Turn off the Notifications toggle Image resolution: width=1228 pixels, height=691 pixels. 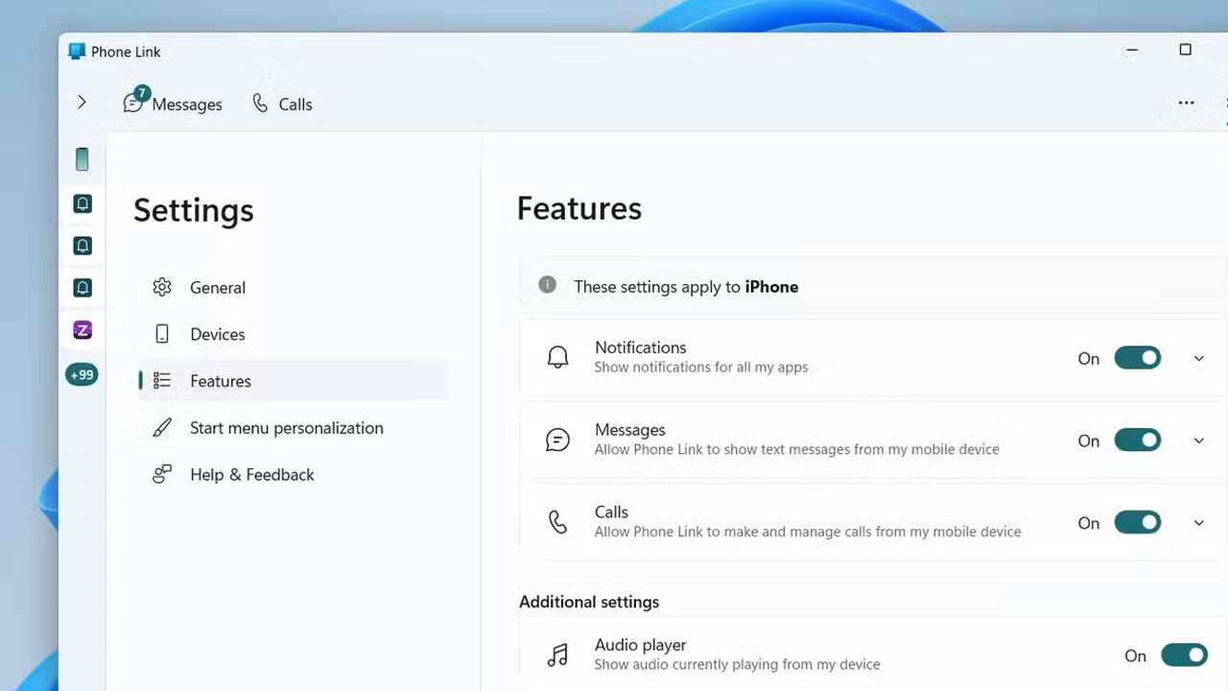click(1137, 358)
